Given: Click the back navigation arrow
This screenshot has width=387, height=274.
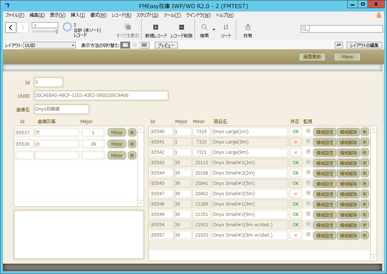Looking at the screenshot, I should [x=10, y=27].
